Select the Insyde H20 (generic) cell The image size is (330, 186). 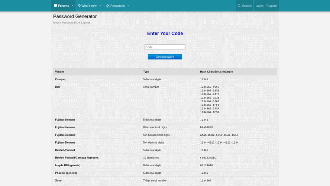68,165
